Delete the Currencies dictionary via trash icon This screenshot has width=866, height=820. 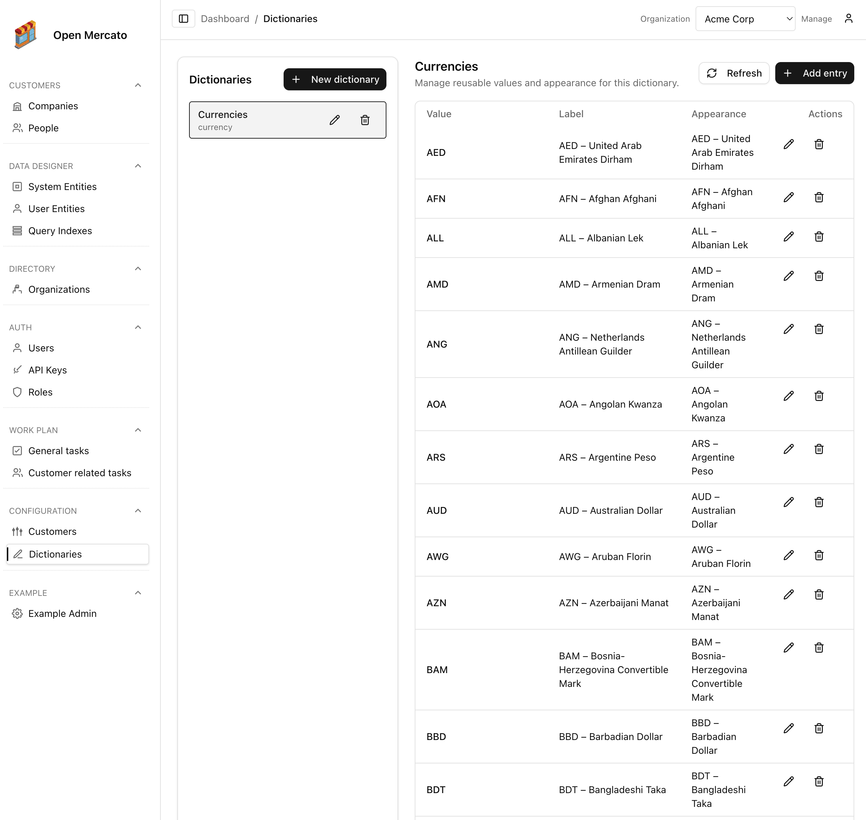tap(365, 120)
